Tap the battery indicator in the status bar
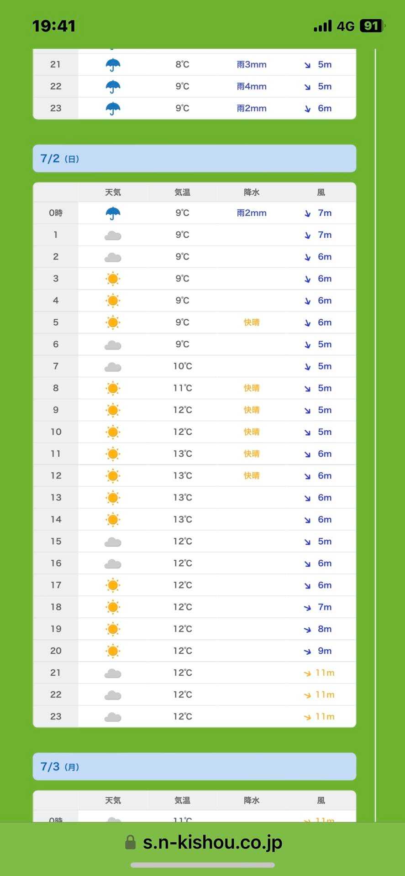The image size is (405, 876). click(x=372, y=26)
